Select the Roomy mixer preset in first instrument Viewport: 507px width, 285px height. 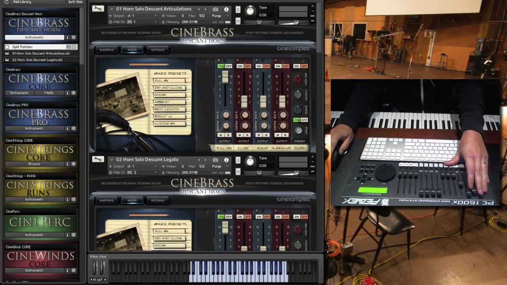click(169, 95)
